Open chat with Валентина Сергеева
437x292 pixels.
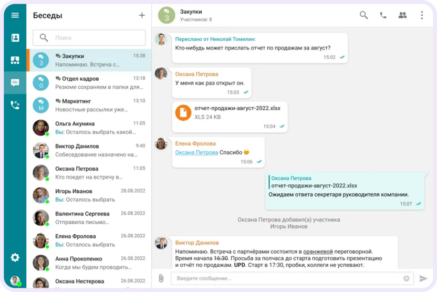click(x=89, y=218)
